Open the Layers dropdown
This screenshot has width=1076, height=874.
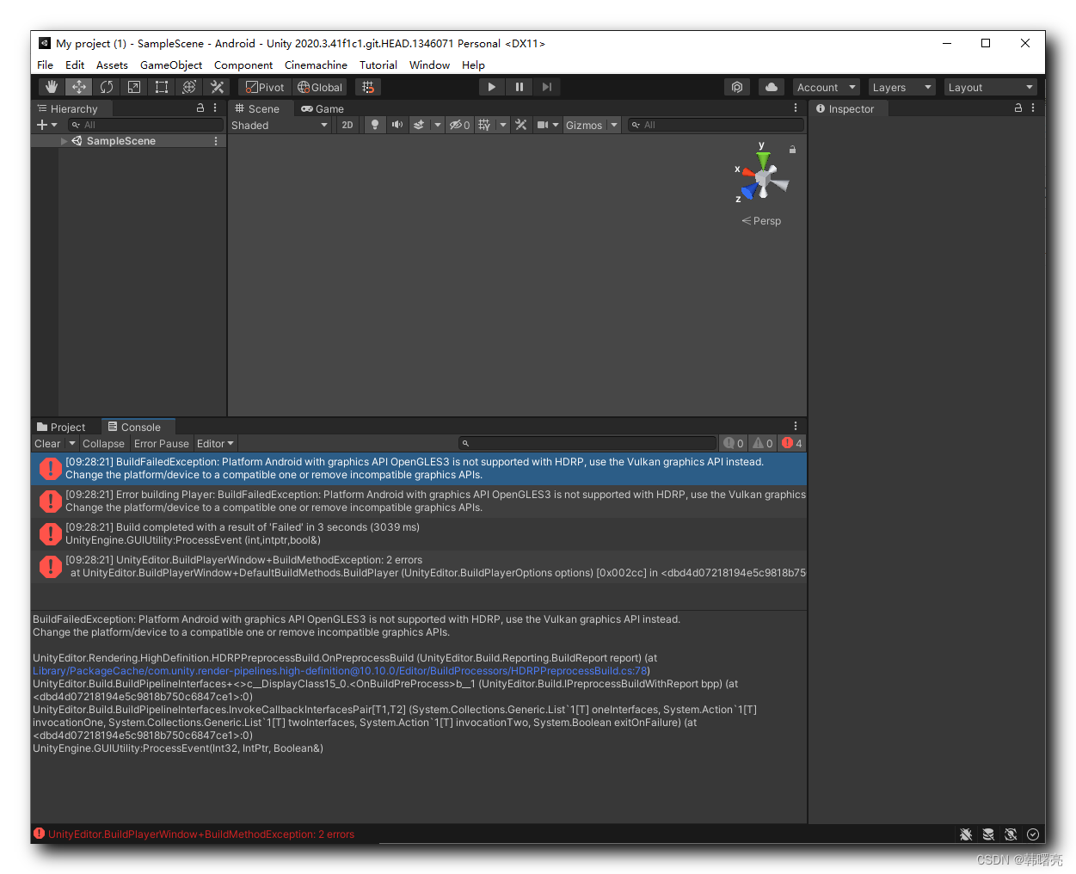pos(901,87)
